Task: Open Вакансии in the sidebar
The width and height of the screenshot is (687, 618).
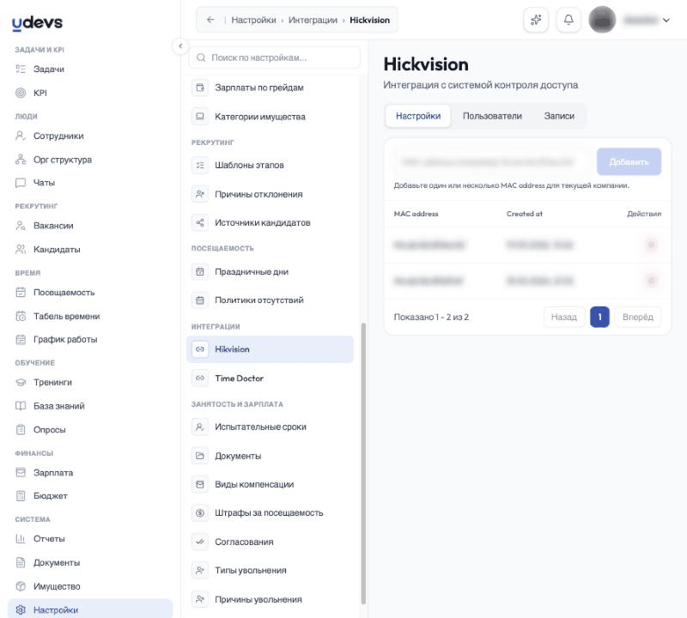Action: coord(90,226)
